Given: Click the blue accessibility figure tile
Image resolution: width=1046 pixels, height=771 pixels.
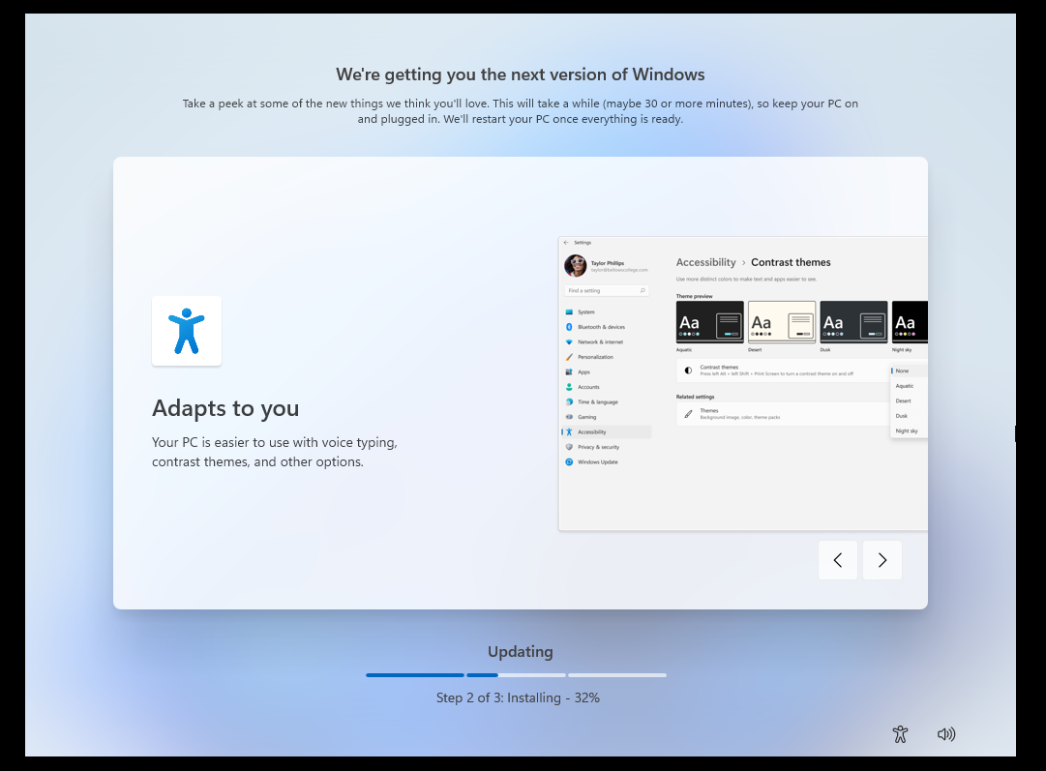Looking at the screenshot, I should coord(187,331).
